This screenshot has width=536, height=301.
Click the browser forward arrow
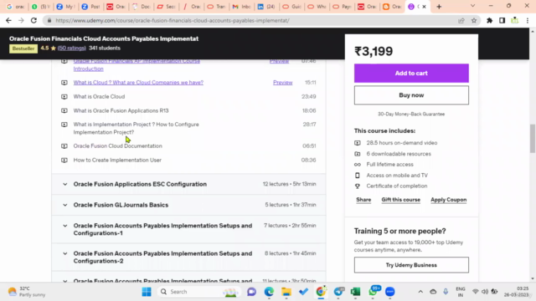point(21,20)
